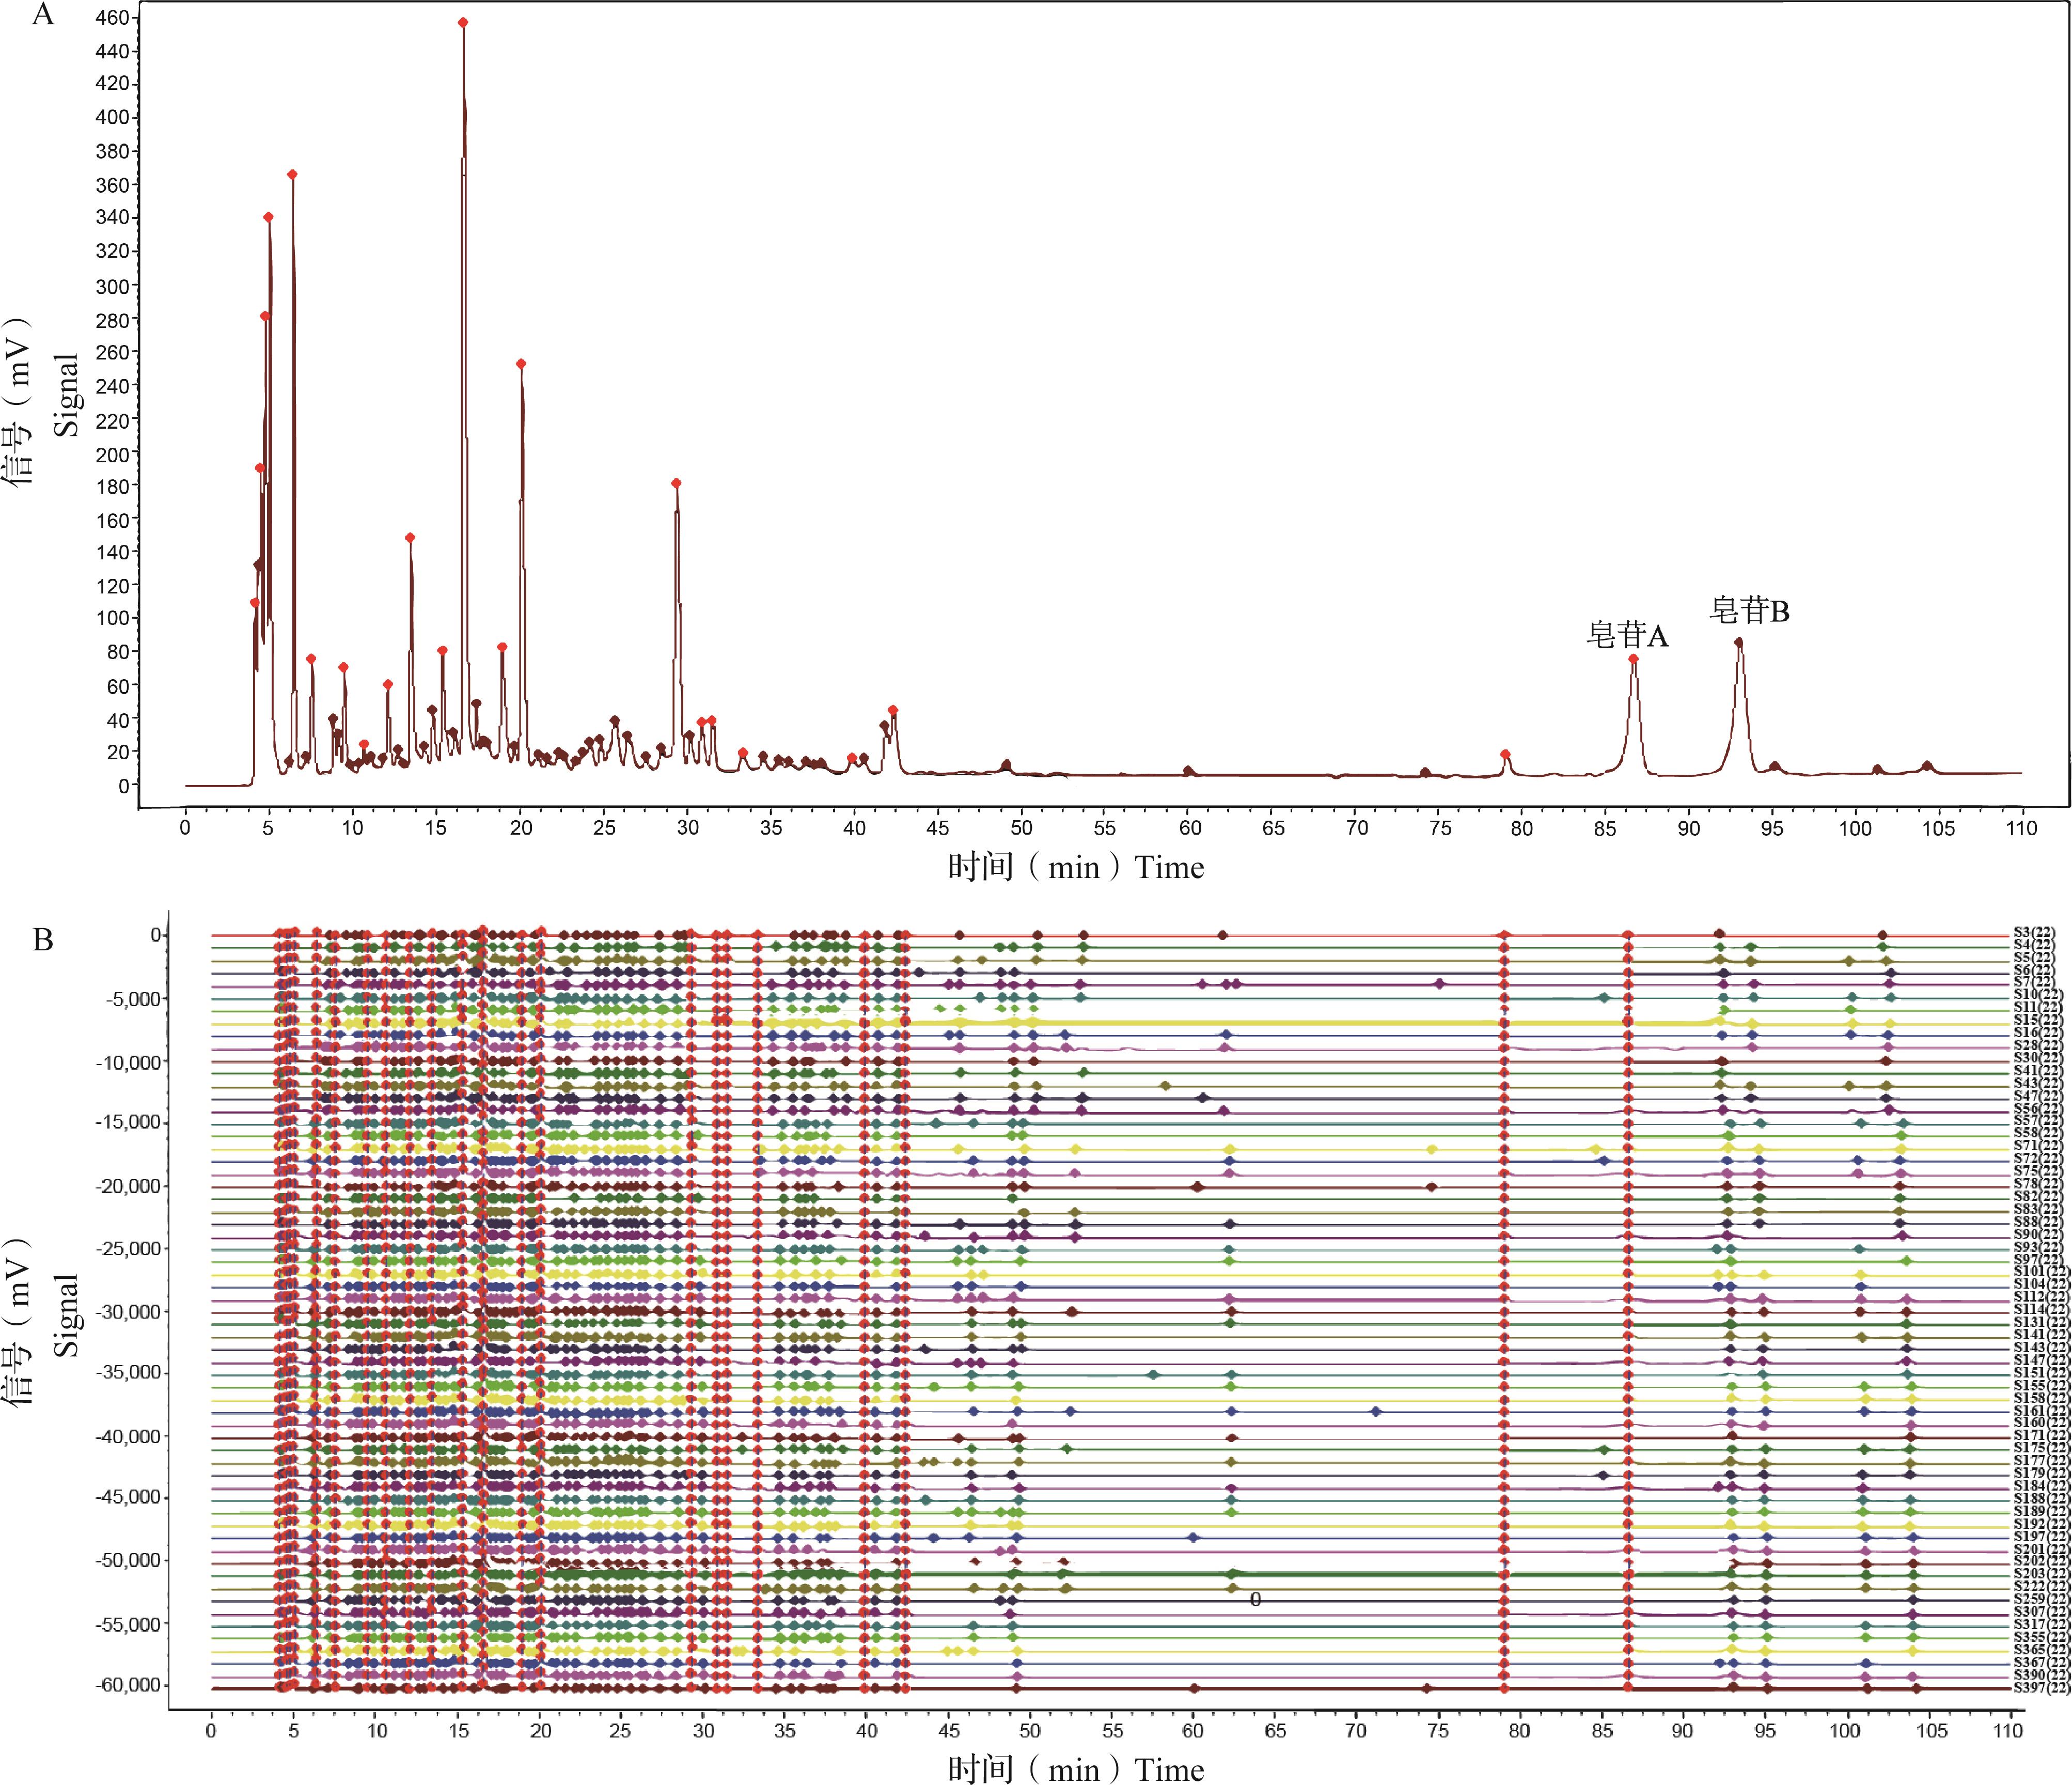Click the panel letter A
Screen dimensions: 2072x1785
[x=42, y=14]
